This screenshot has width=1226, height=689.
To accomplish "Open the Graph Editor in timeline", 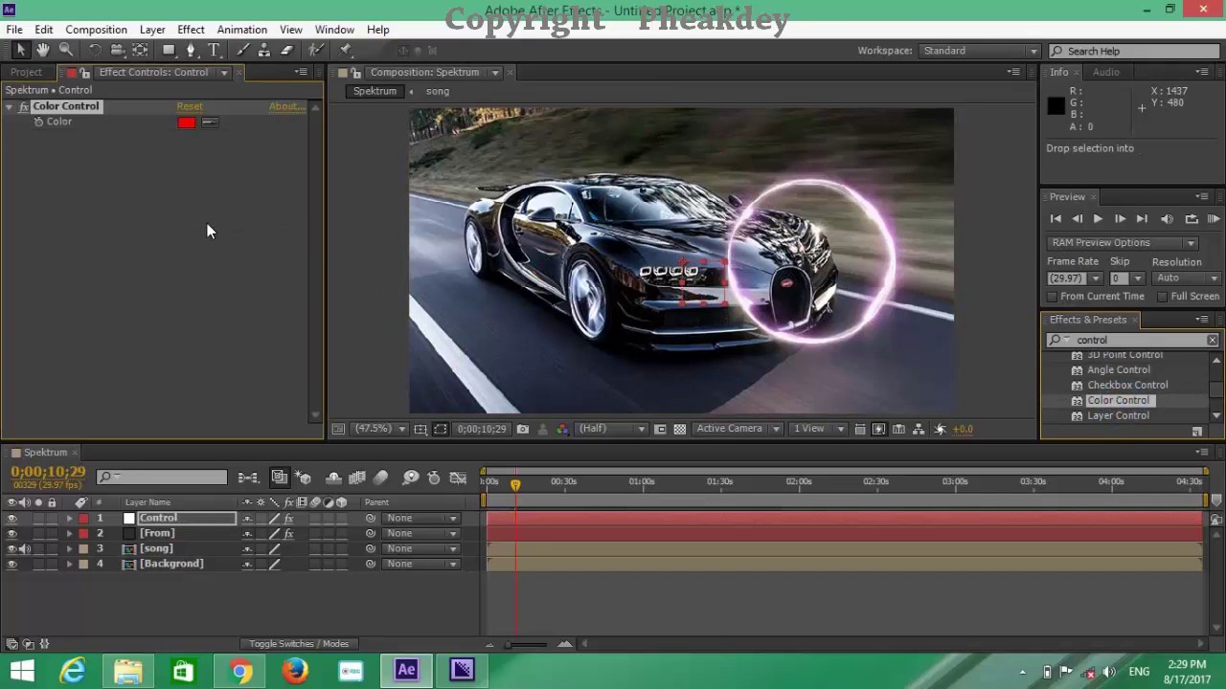I will [x=459, y=478].
